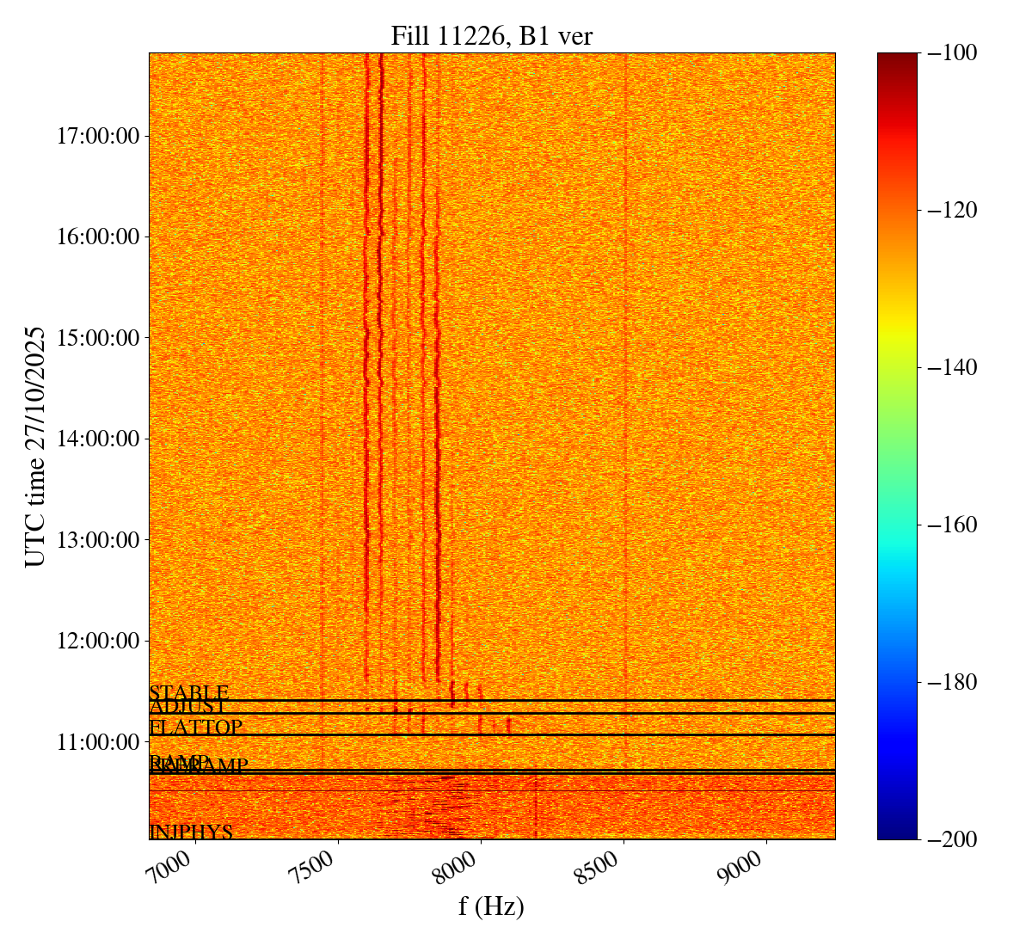Select the 17:00:00 time tick label

pyautogui.click(x=98, y=136)
